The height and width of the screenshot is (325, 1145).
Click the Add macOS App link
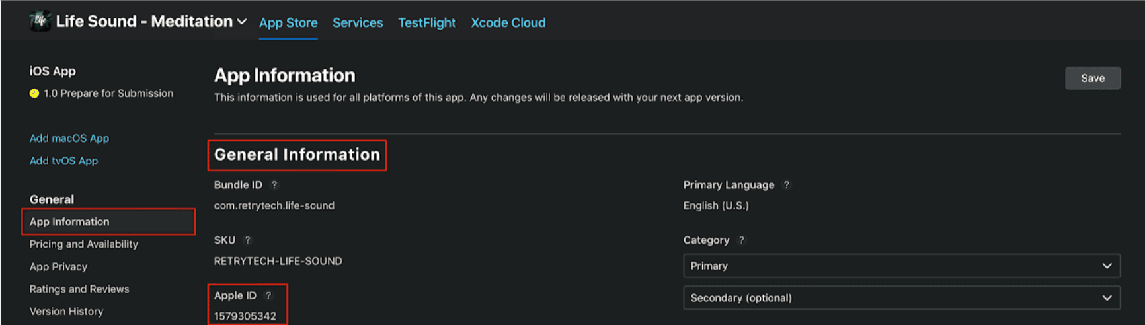69,139
